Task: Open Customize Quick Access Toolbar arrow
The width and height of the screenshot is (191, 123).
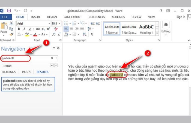Action: click(x=31, y=11)
